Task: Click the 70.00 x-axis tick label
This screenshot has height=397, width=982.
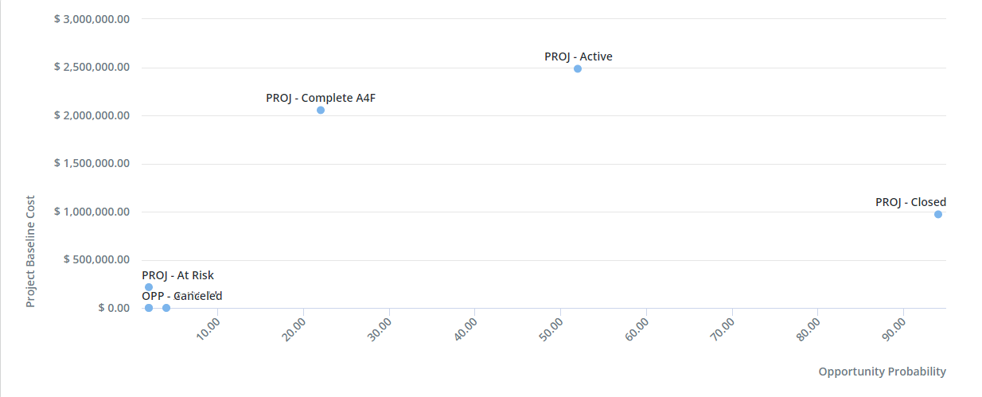Action: (723, 329)
